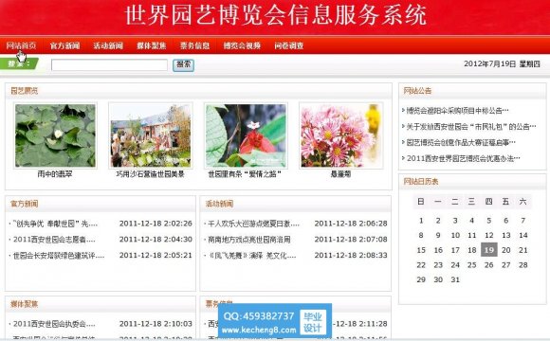Open the 网站首页 navigation item
550x341 pixels.
click(21, 45)
